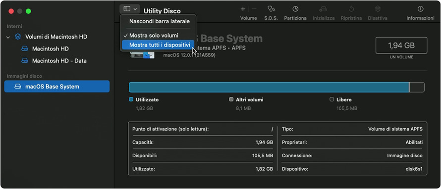Click the green zoom window button
Viewport: 441px width, 189px height.
(28, 11)
